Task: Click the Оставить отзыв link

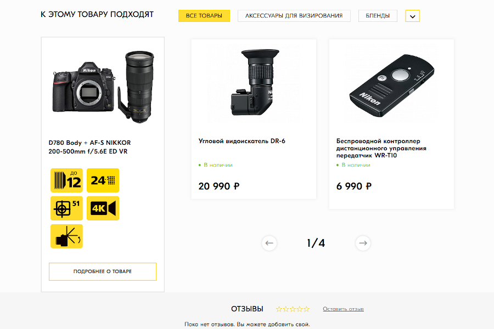Action: point(343,309)
